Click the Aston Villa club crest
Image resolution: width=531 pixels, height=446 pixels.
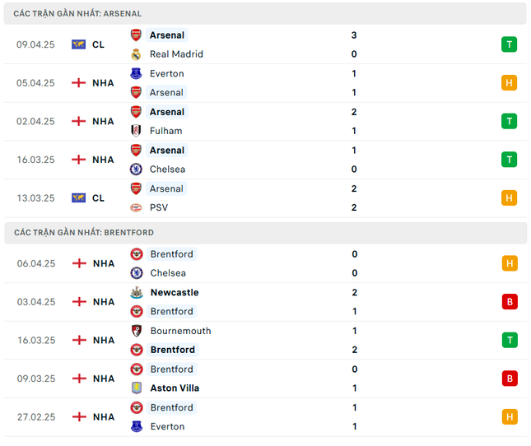coord(137,388)
